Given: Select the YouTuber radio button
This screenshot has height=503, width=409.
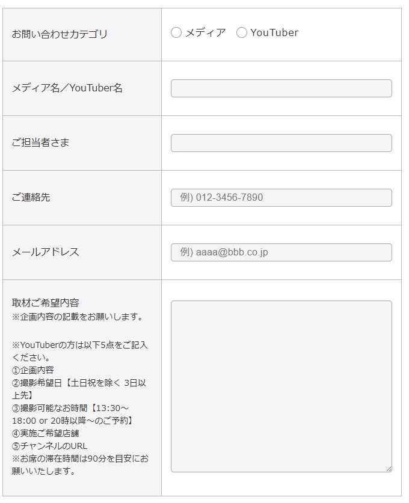Looking at the screenshot, I should pos(241,32).
